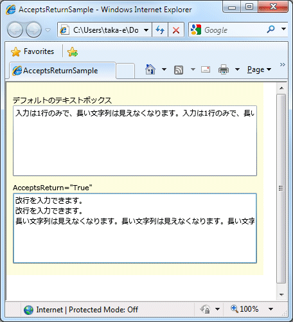Click the RSS feeds icon
The image size is (293, 322).
click(179, 70)
